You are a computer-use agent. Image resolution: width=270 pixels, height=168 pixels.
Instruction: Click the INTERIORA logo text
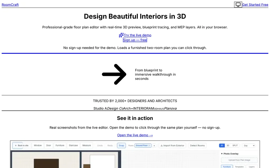[142, 108]
